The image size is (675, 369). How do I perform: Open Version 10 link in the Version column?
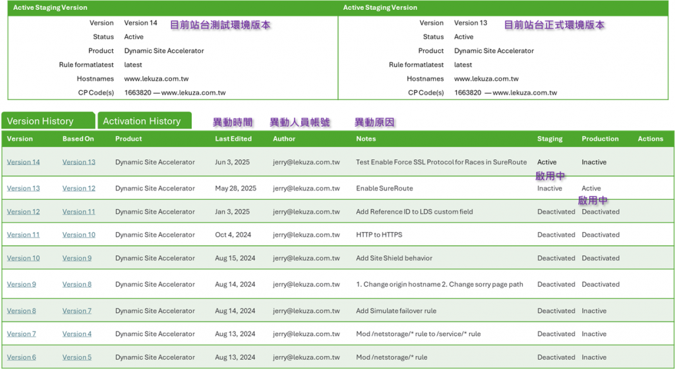pyautogui.click(x=23, y=258)
